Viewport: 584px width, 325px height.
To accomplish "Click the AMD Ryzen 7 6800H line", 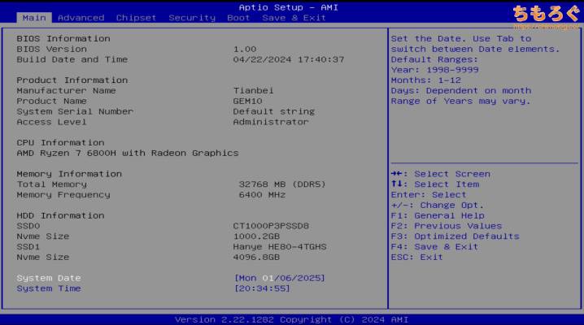I will (x=128, y=153).
